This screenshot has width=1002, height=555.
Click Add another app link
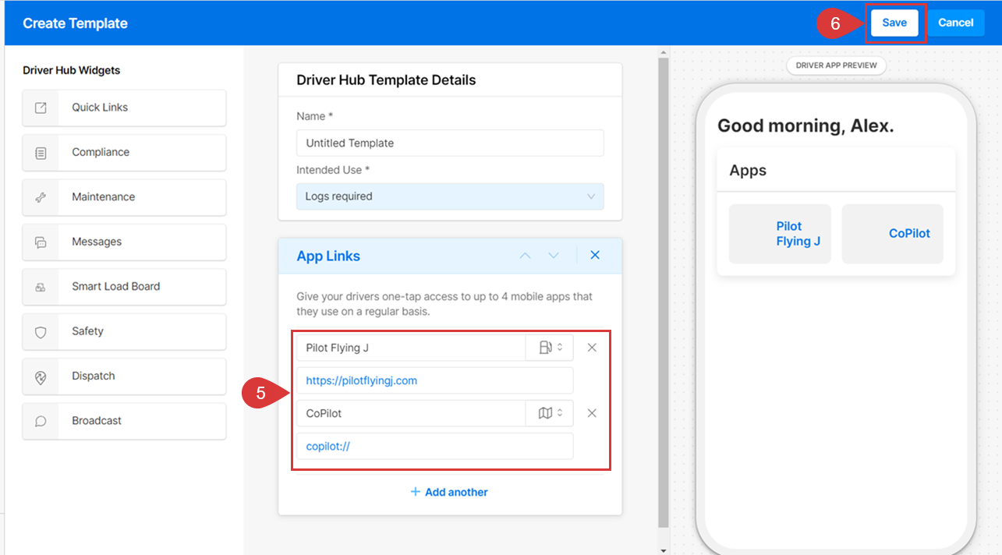point(449,492)
